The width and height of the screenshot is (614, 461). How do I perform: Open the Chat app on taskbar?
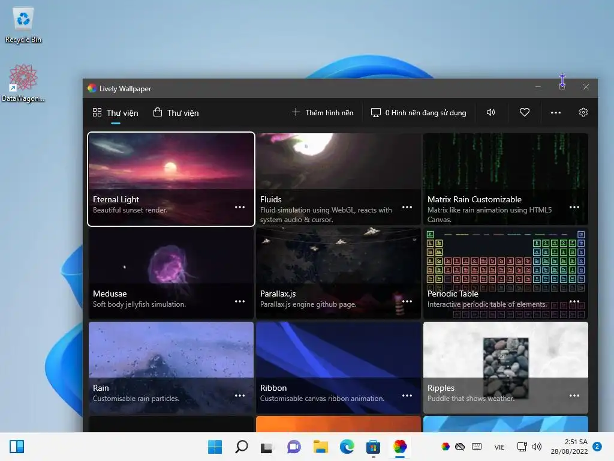tap(294, 447)
